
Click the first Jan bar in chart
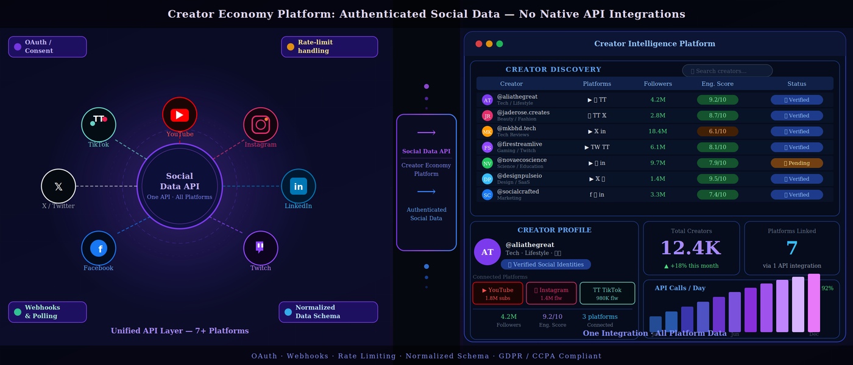pos(656,324)
